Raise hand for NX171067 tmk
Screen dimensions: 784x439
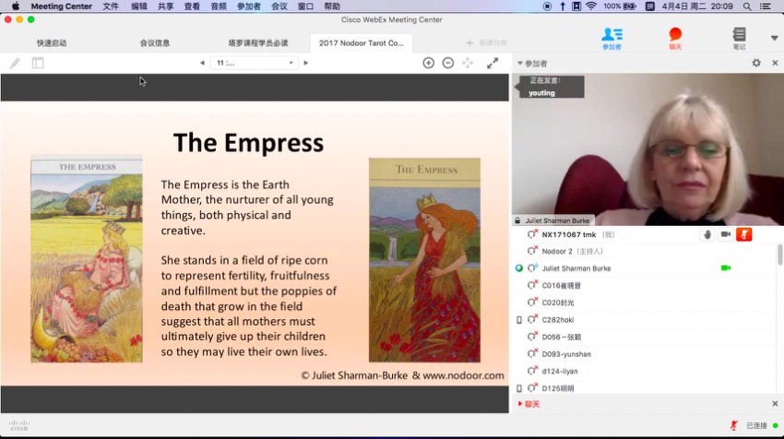707,234
